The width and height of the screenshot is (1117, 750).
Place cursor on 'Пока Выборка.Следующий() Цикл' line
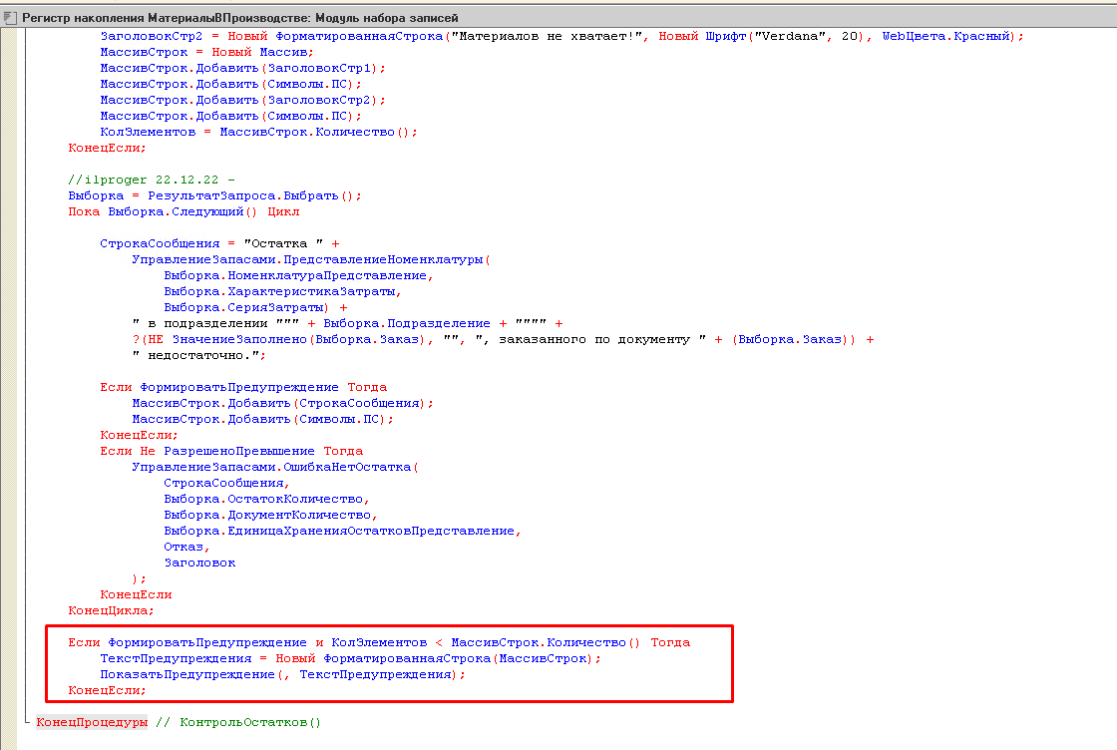pyautogui.click(x=184, y=211)
